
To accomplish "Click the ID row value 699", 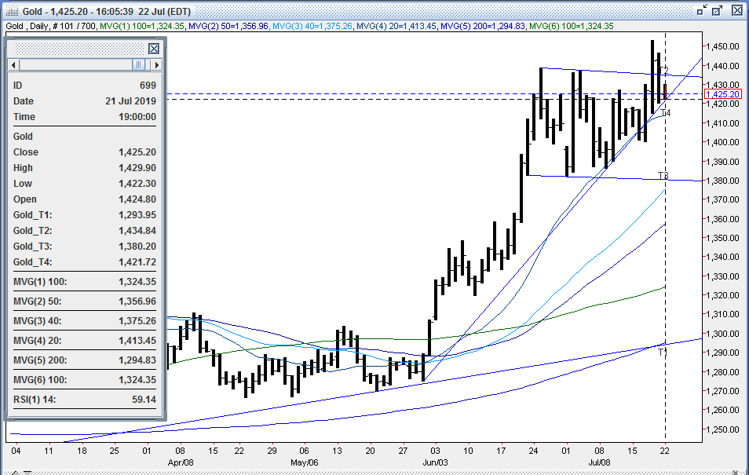I will tap(148, 86).
